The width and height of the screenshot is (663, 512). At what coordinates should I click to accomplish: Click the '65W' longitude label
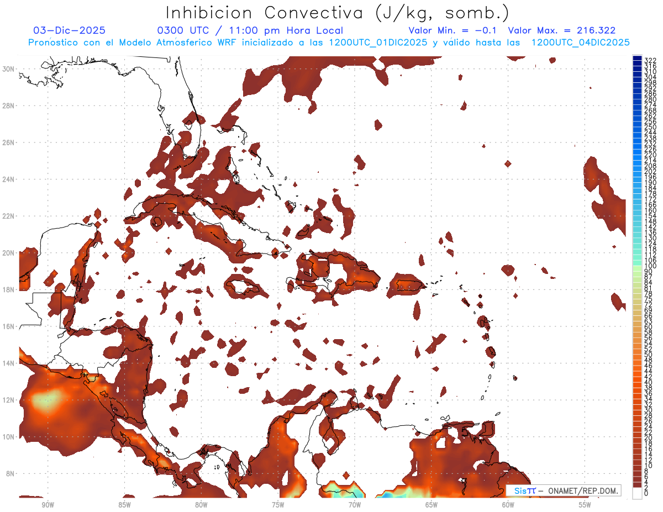pyautogui.click(x=432, y=505)
